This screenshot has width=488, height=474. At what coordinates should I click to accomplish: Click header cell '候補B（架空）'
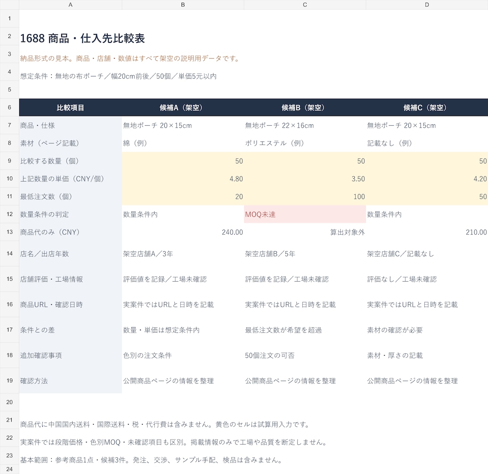[305, 108]
